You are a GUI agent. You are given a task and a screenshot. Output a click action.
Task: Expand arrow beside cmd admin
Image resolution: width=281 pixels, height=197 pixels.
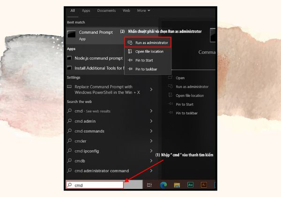point(151,121)
